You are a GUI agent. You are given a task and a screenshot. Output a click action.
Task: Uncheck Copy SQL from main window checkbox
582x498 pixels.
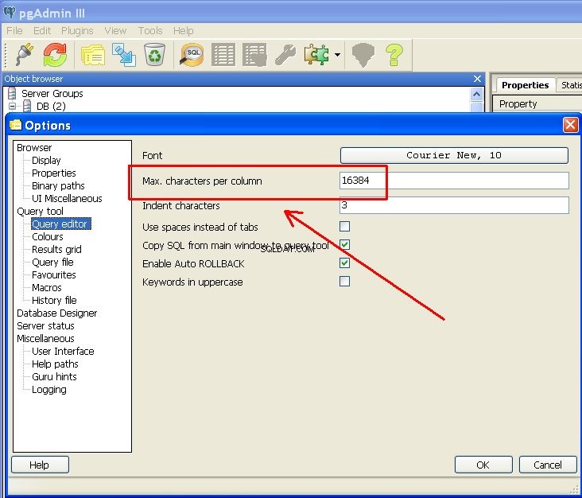[x=344, y=244]
